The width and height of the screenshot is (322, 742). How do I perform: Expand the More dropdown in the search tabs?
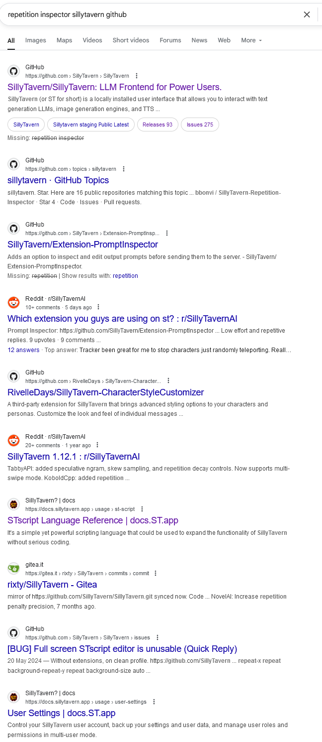point(251,40)
